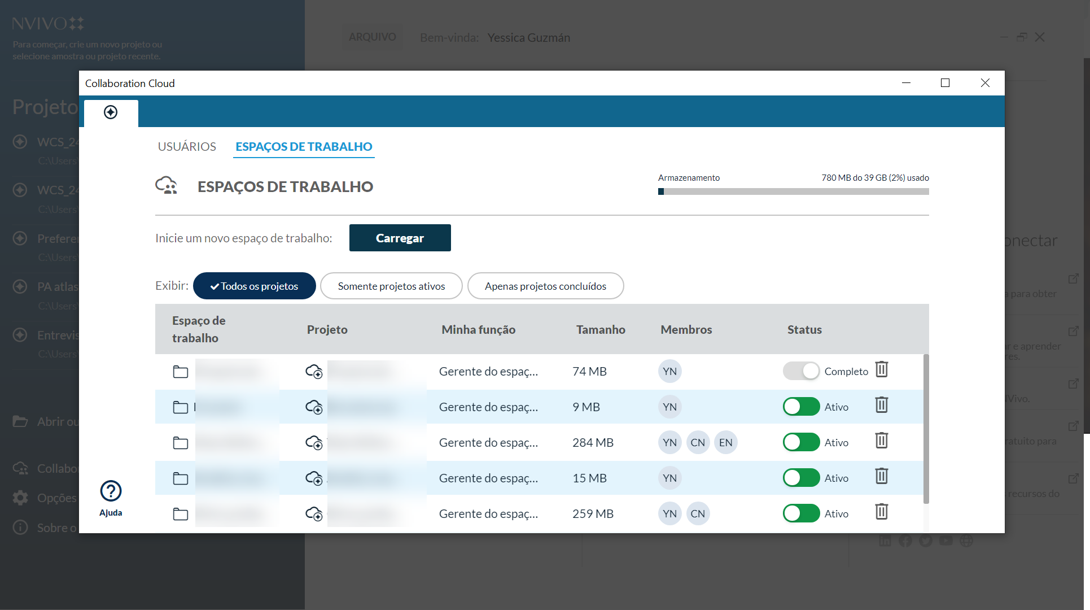Click cloud project icon in 15 MB row

[x=314, y=478]
